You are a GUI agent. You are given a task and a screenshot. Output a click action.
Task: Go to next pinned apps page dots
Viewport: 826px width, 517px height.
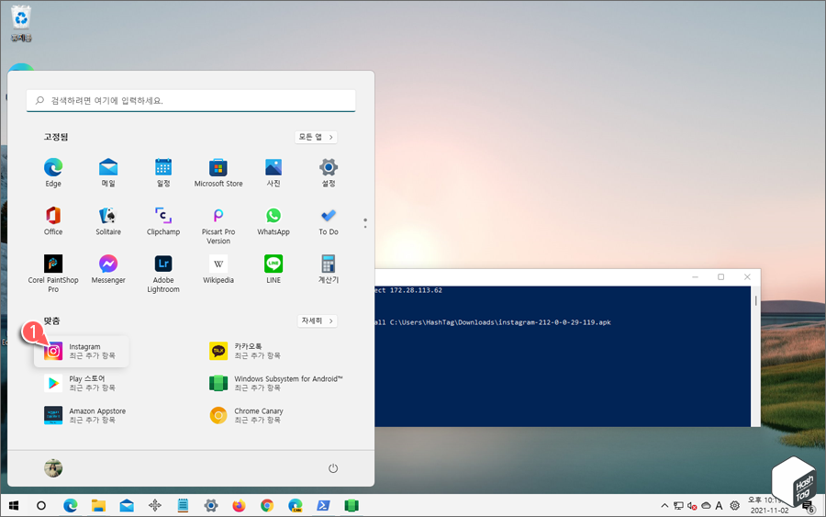click(x=365, y=223)
